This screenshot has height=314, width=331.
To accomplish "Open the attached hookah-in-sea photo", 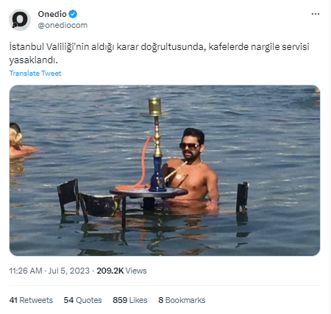I will (165, 171).
